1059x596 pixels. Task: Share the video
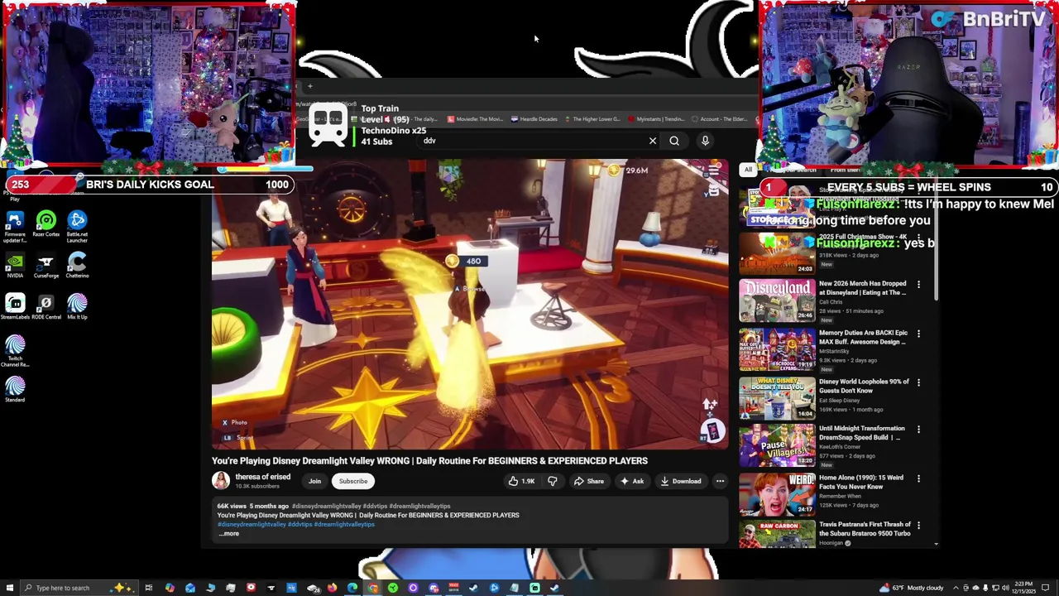pos(589,481)
